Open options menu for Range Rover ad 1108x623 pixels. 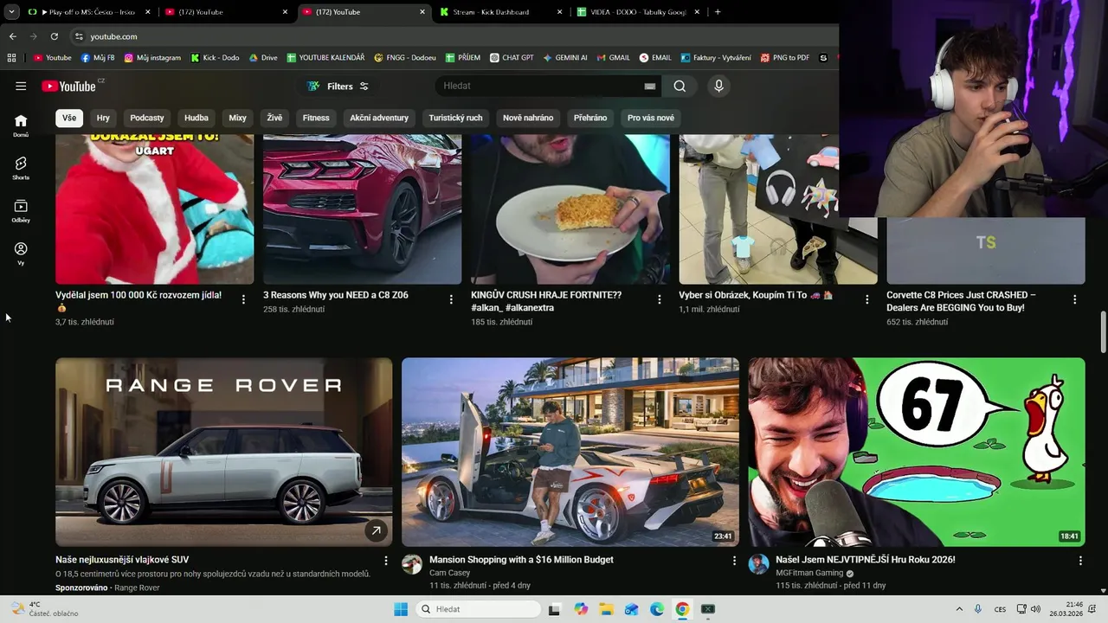pos(386,561)
